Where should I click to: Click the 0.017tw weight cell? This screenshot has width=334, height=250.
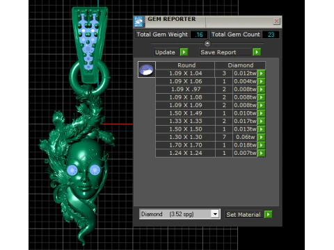[x=245, y=122]
